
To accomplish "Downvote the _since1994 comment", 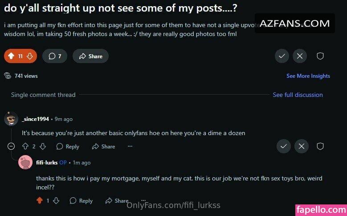I will pyautogui.click(x=43, y=146).
